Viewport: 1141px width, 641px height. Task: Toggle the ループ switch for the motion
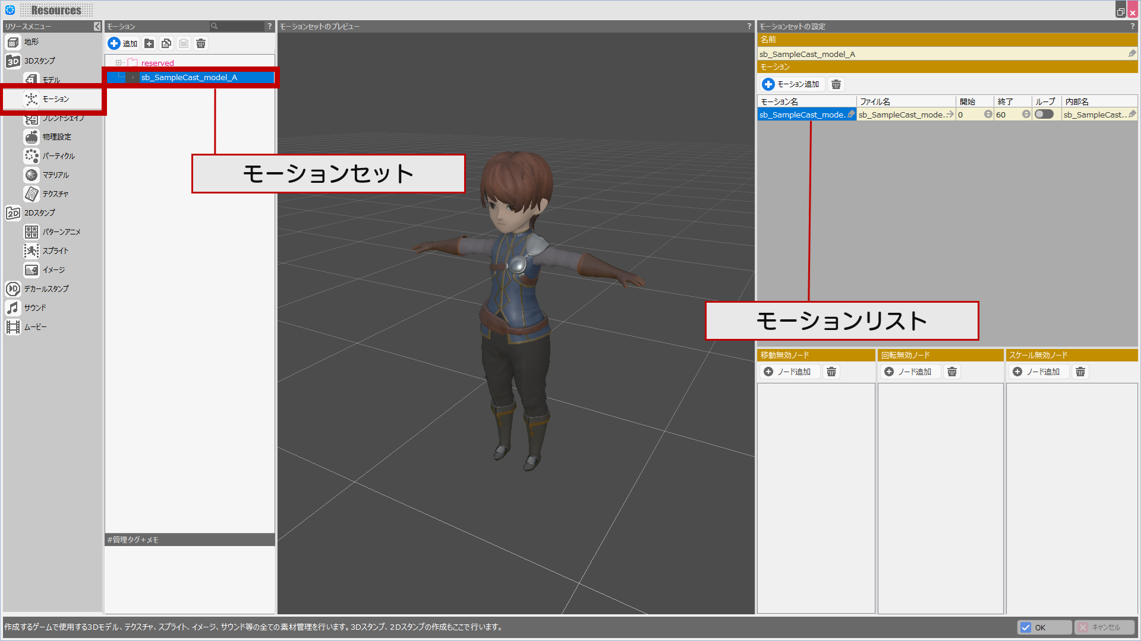point(1044,114)
